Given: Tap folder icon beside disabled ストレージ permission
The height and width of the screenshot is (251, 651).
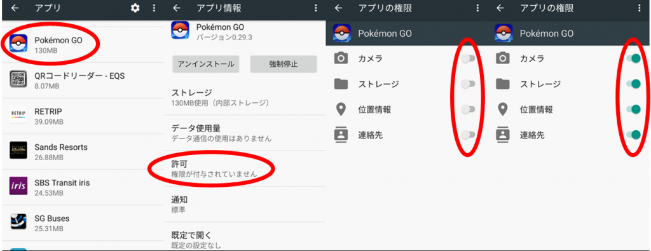Looking at the screenshot, I should tap(341, 85).
